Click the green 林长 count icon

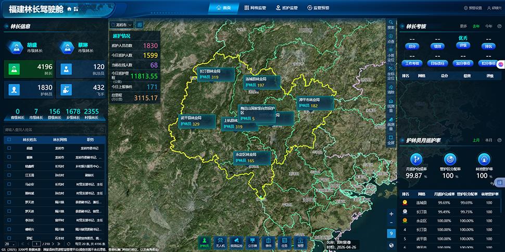[x=14, y=69]
